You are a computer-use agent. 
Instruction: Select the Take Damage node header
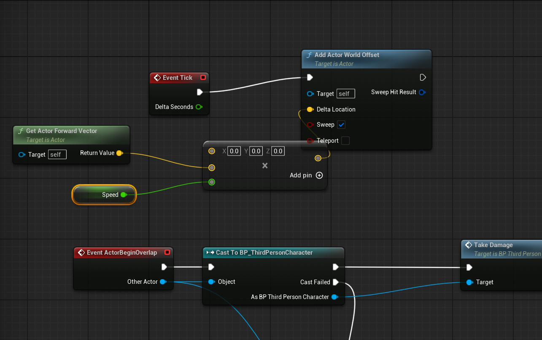tap(502, 249)
